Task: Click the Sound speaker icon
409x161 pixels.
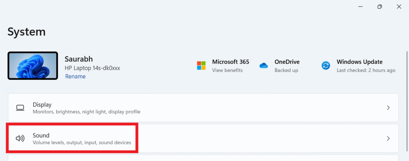Action: (x=20, y=139)
